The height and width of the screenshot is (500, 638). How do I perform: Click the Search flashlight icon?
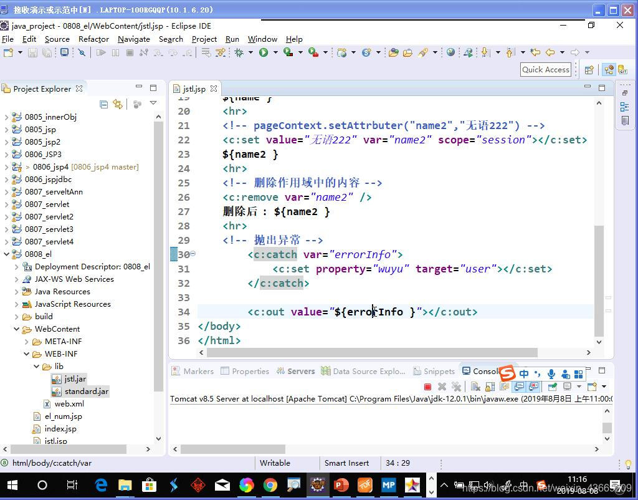point(423,52)
